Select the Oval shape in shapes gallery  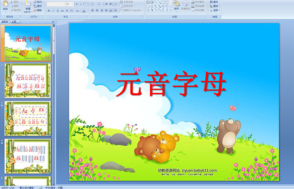[x=167, y=2]
